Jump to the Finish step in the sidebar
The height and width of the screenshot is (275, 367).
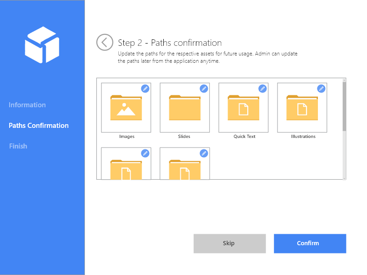click(18, 146)
